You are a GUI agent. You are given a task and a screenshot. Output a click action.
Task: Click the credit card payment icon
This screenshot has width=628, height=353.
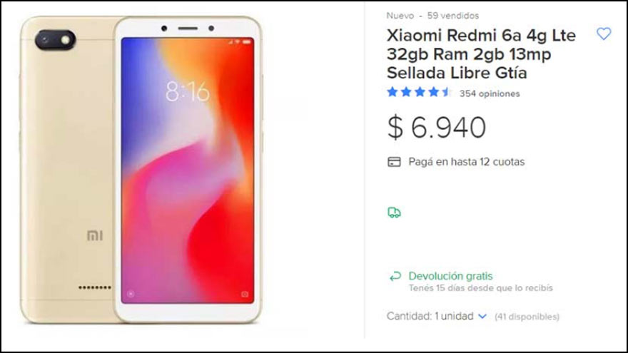pyautogui.click(x=394, y=162)
